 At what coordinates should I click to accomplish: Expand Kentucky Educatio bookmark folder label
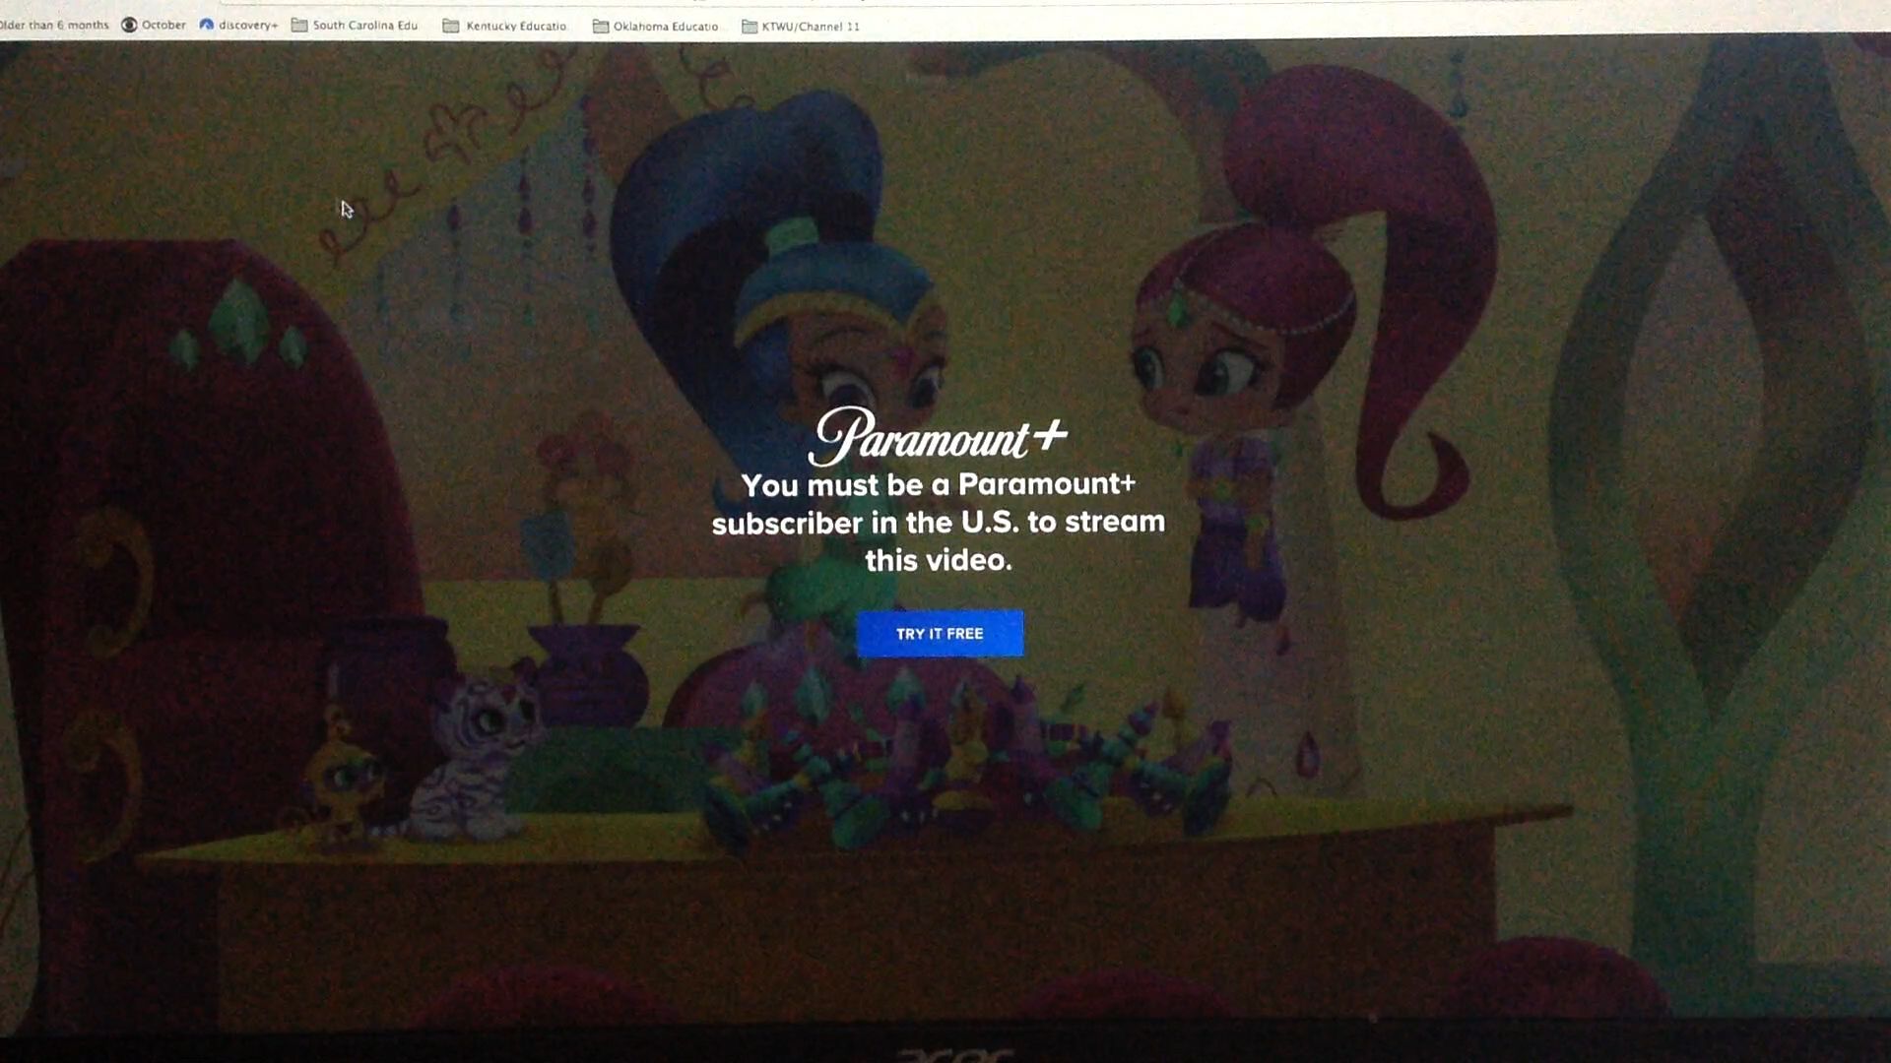[516, 27]
